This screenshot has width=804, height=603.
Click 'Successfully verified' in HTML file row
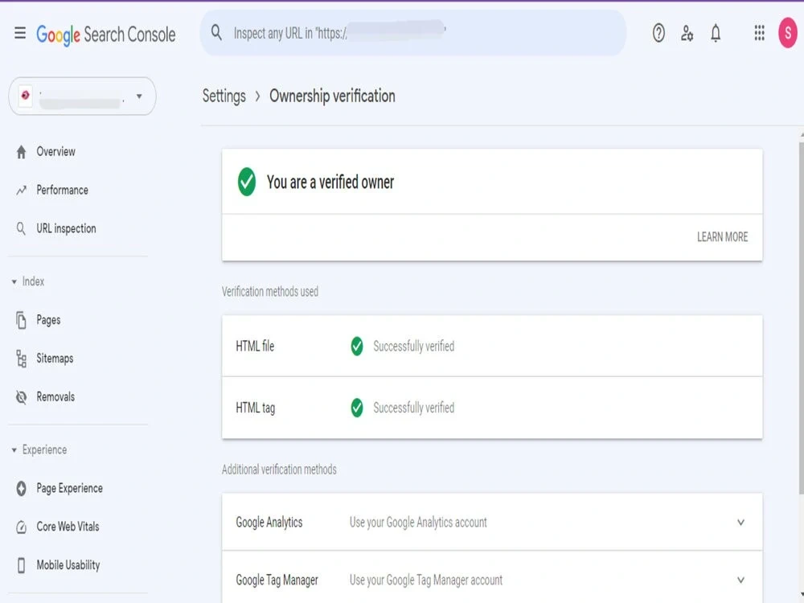(x=414, y=347)
